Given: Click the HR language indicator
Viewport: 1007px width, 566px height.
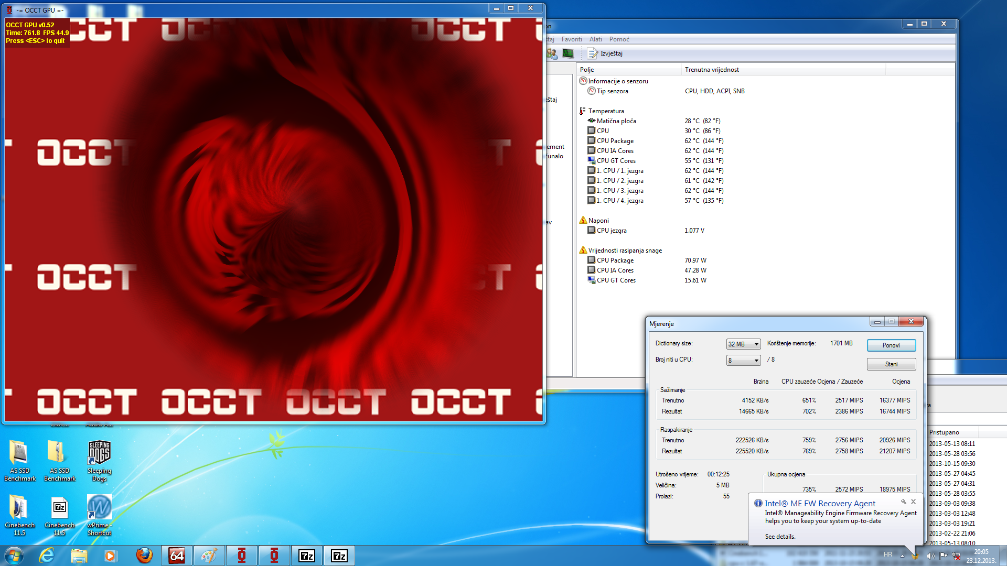Looking at the screenshot, I should 887,554.
